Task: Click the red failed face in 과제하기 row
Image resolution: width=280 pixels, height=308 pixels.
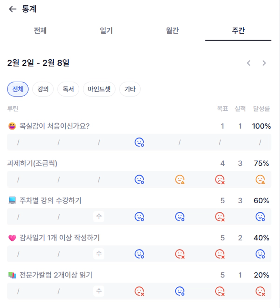Action: point(220,180)
